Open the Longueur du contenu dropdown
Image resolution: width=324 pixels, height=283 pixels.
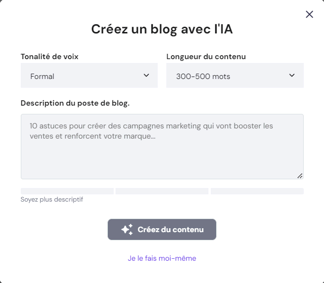[x=235, y=76]
